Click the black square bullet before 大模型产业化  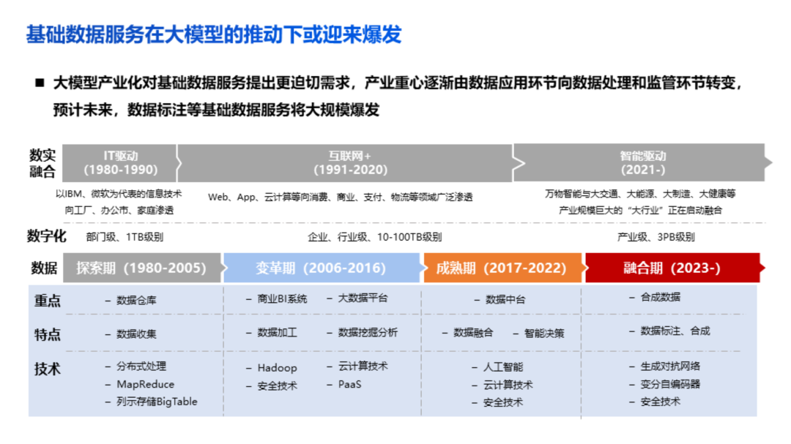click(40, 83)
